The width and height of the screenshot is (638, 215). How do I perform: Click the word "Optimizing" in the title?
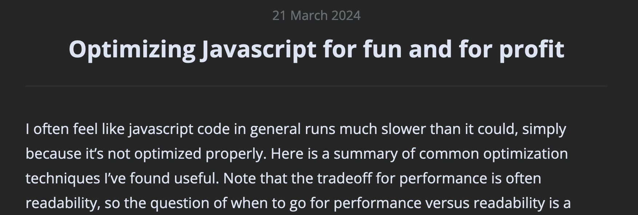point(132,50)
